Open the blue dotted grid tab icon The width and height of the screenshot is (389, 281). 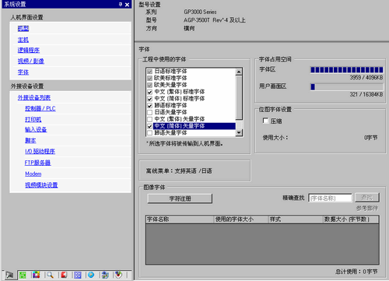(x=78, y=275)
